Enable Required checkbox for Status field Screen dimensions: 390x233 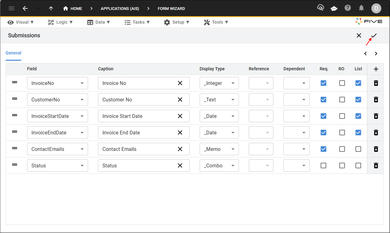coord(323,165)
